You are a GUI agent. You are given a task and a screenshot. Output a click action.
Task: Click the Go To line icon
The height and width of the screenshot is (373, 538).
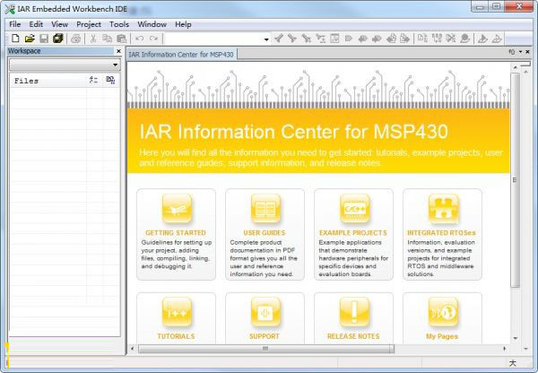click(x=334, y=39)
